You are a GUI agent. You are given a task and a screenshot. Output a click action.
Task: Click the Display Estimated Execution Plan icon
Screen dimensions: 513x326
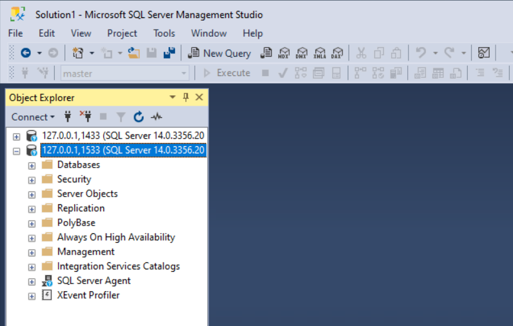(301, 73)
